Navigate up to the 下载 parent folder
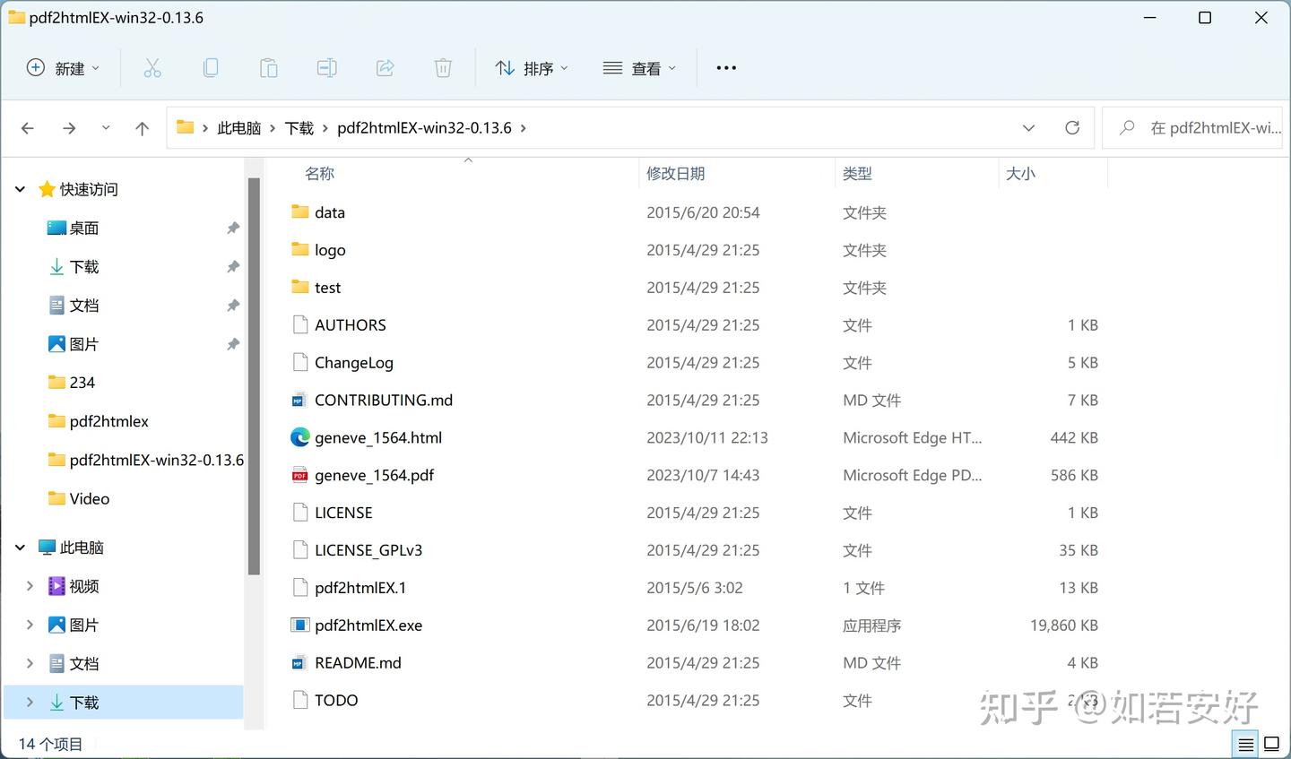This screenshot has width=1291, height=759. click(x=142, y=127)
